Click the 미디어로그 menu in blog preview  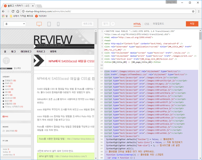(26, 52)
